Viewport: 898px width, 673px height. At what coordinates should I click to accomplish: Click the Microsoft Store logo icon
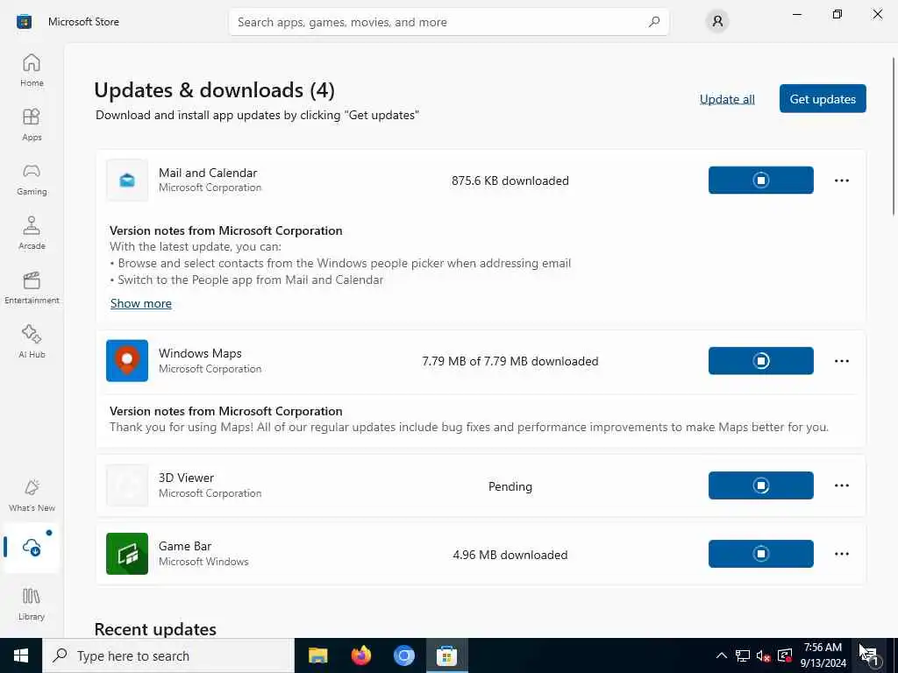point(24,22)
